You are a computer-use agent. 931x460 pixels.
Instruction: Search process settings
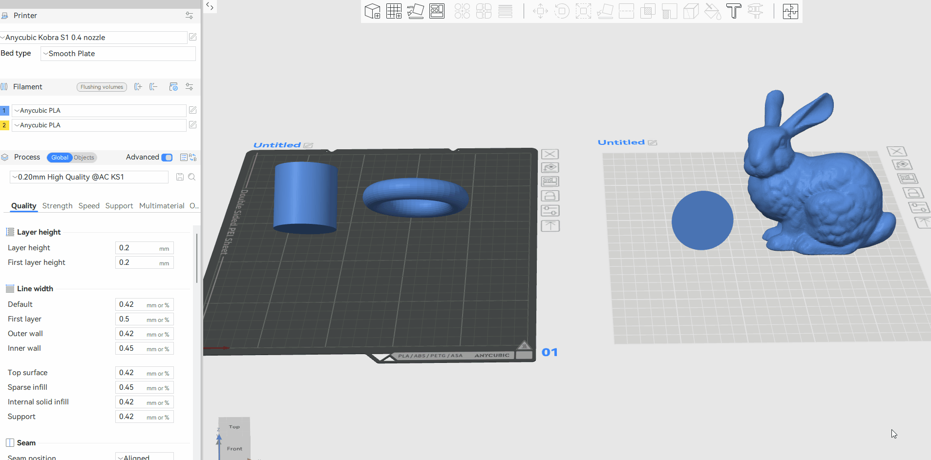click(x=192, y=177)
